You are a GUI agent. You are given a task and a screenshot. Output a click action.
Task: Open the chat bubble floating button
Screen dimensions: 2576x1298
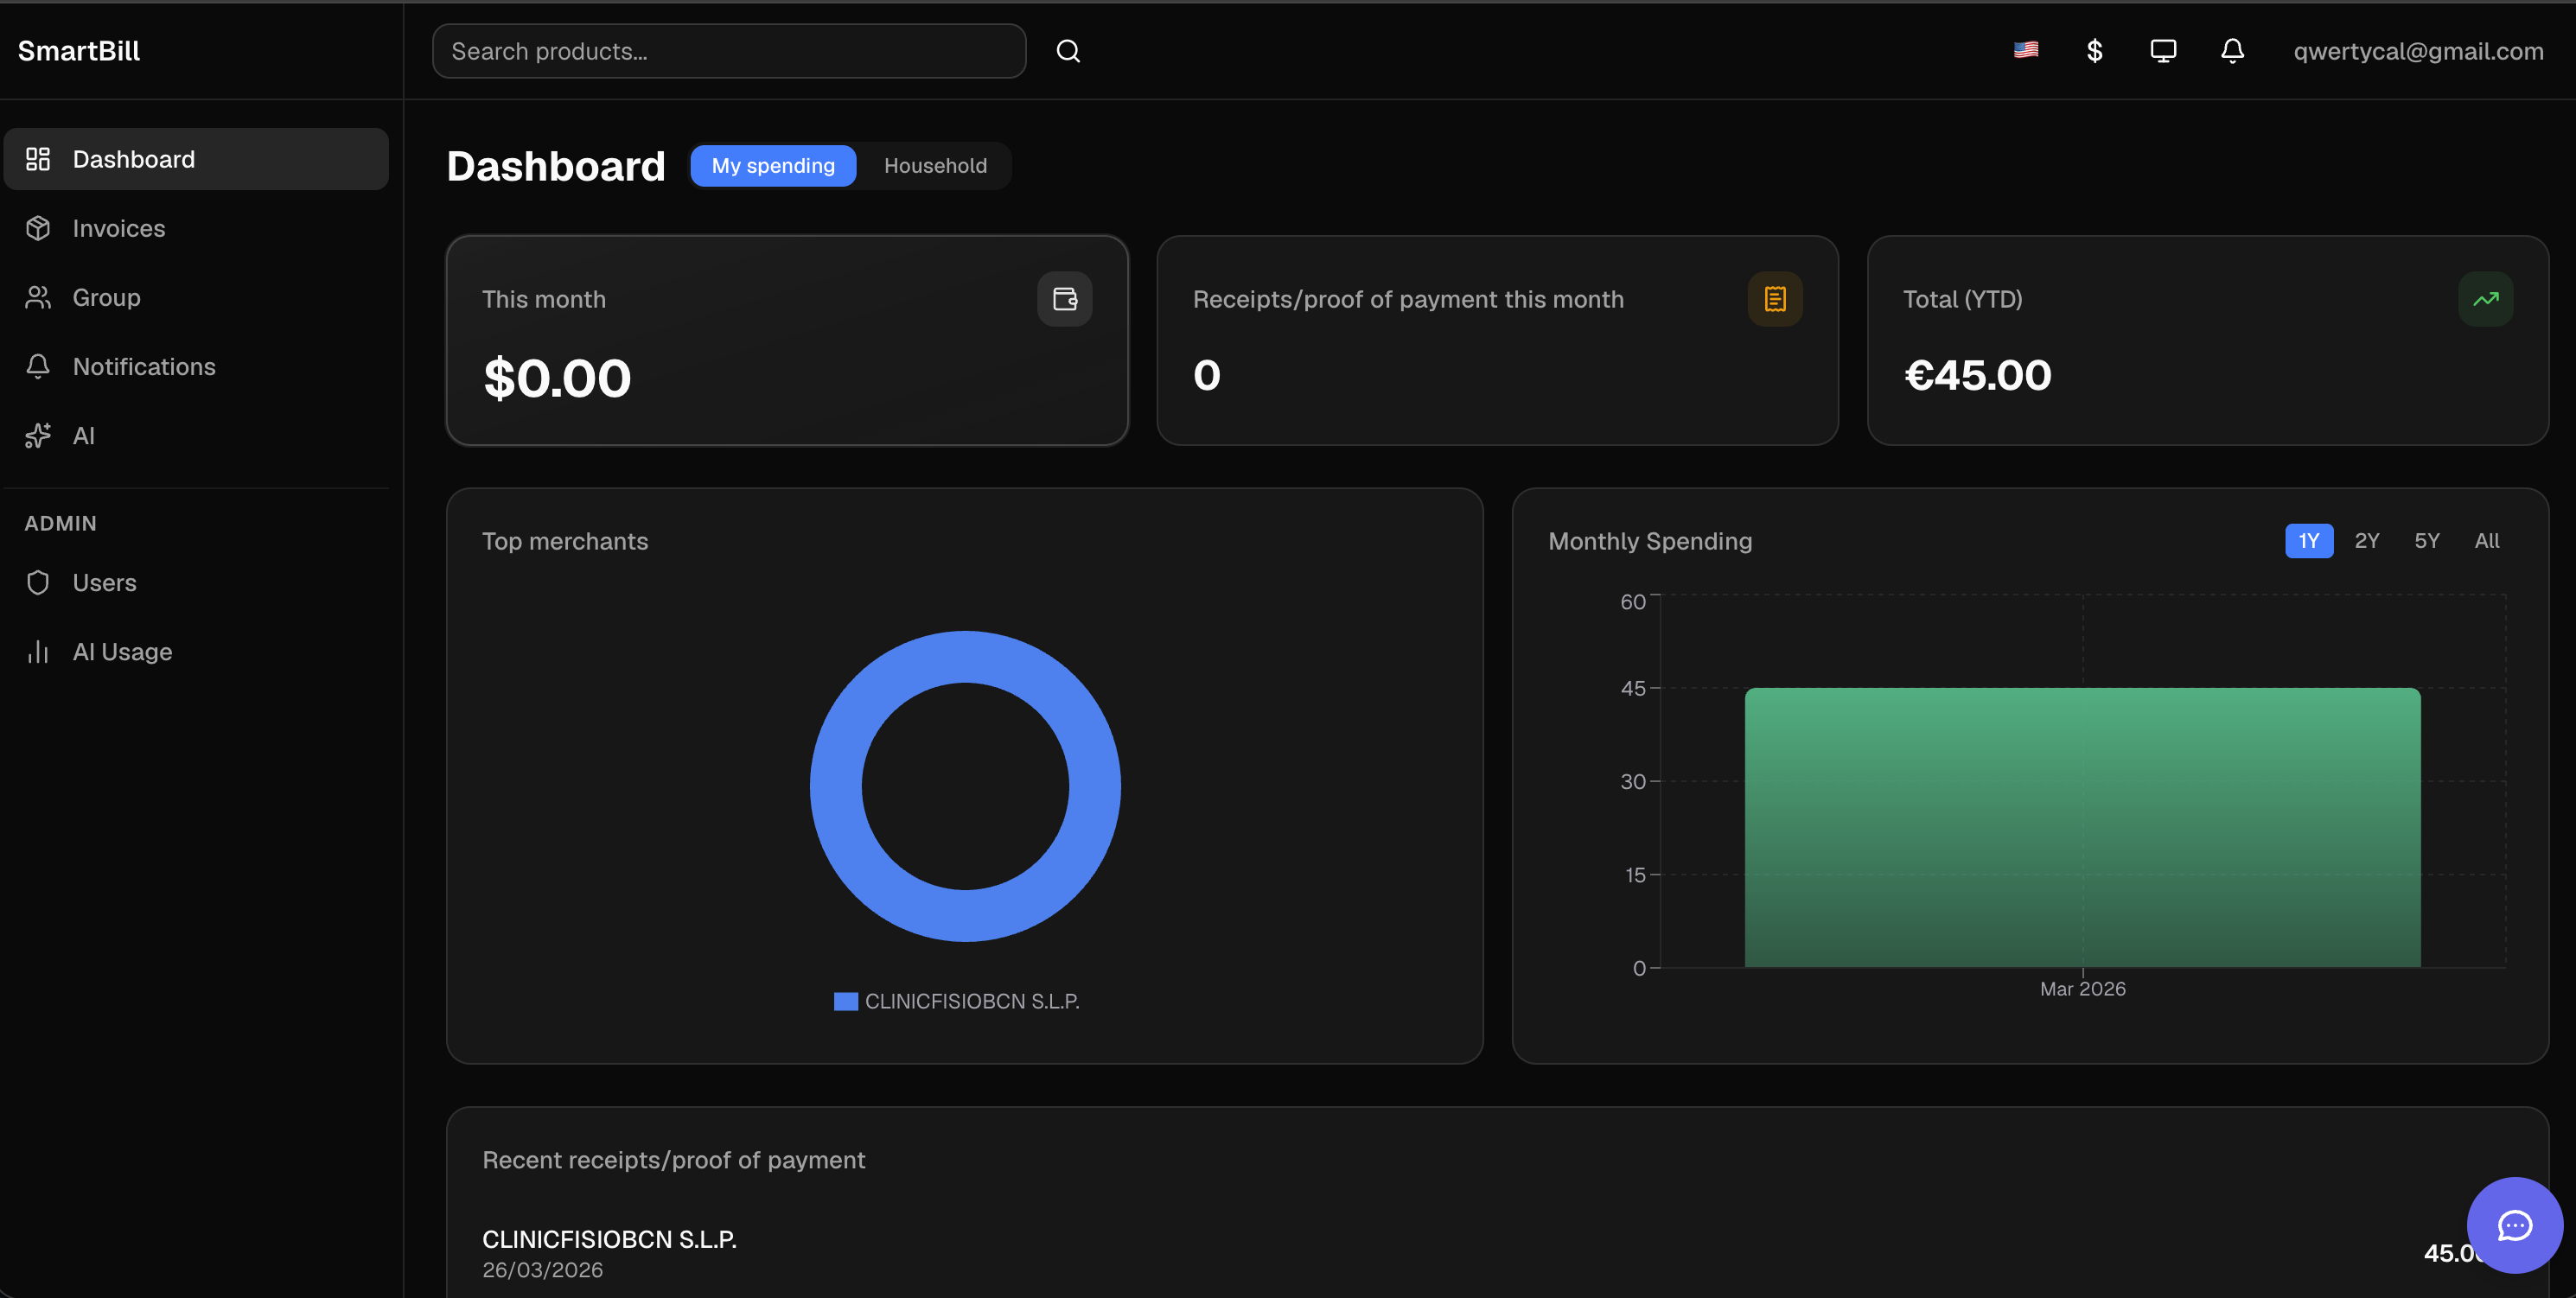click(x=2514, y=1225)
